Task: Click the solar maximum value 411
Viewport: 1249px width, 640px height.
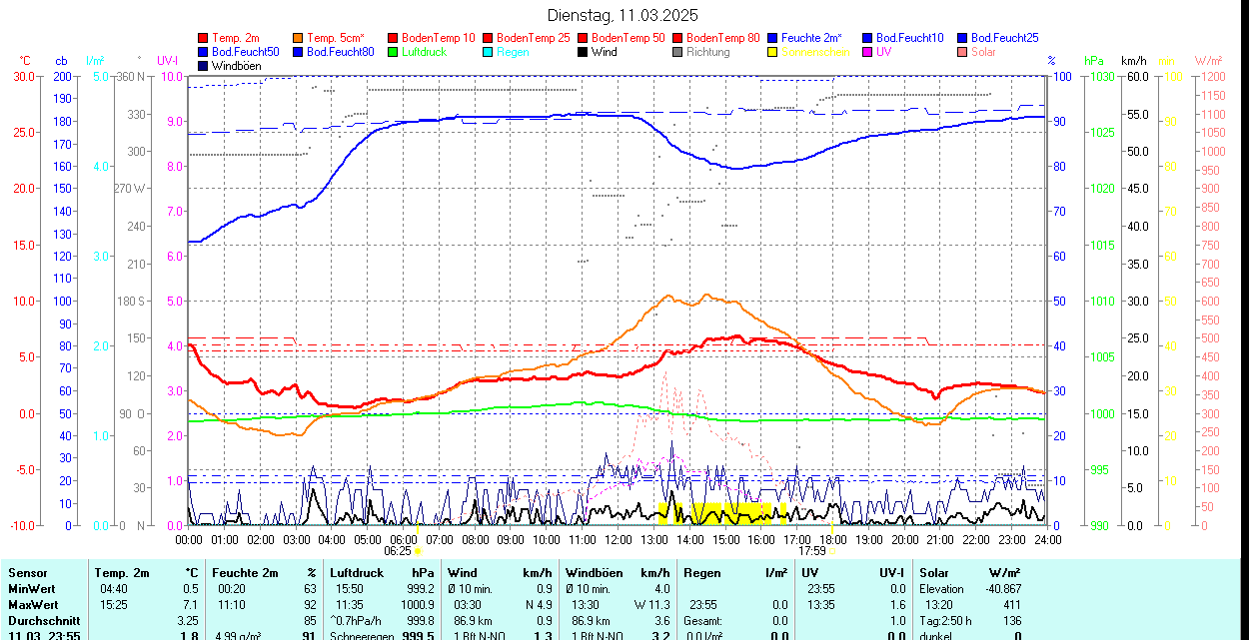Action: [x=1011, y=605]
